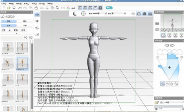Click the colored triangle axes toolbar icon
Screen dimensions: 184x112
pyautogui.click(x=68, y=8)
